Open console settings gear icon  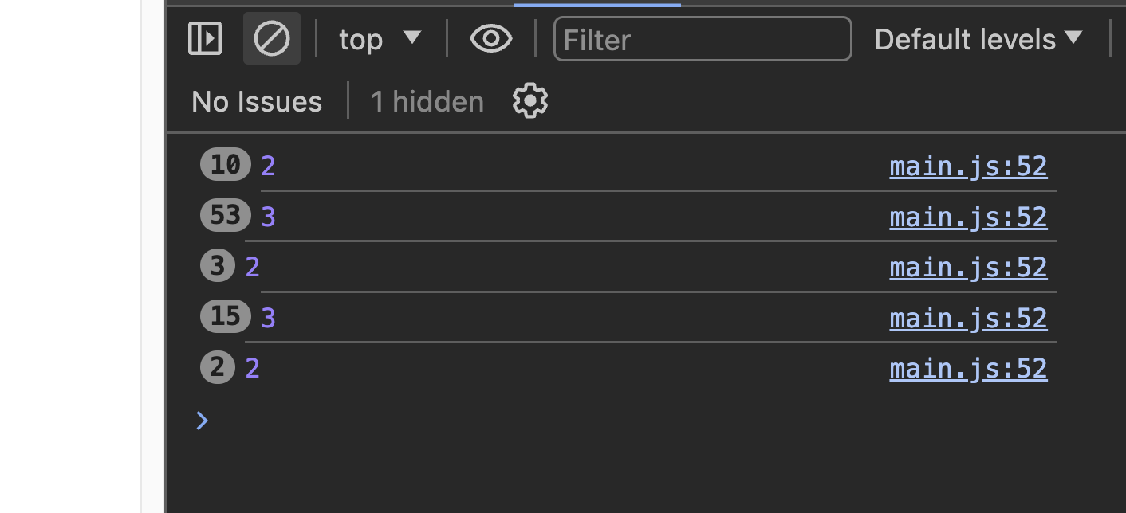[x=530, y=101]
